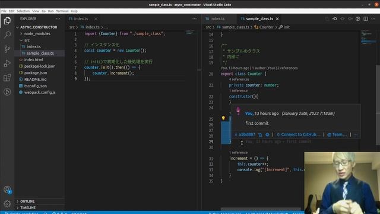Open tsconfig.json file
380x214 pixels.
(36, 86)
